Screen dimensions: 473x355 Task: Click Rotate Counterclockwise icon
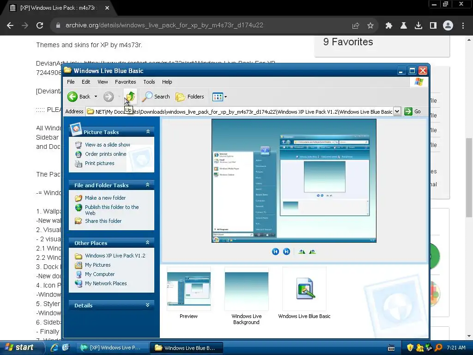pyautogui.click(x=312, y=251)
